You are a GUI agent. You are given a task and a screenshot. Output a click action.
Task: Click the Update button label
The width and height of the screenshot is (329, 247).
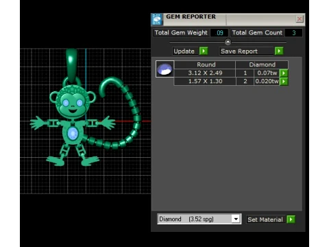(x=184, y=51)
